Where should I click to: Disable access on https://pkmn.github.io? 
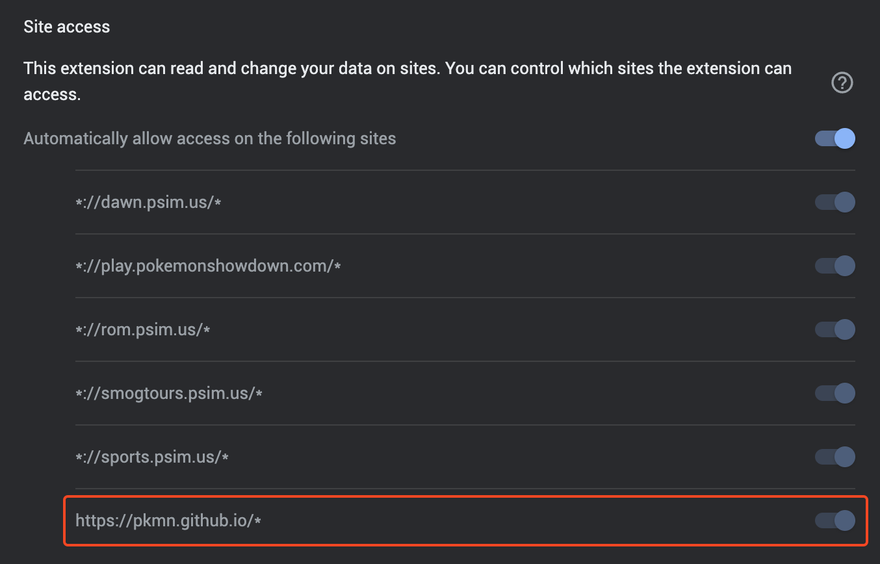[x=835, y=520]
